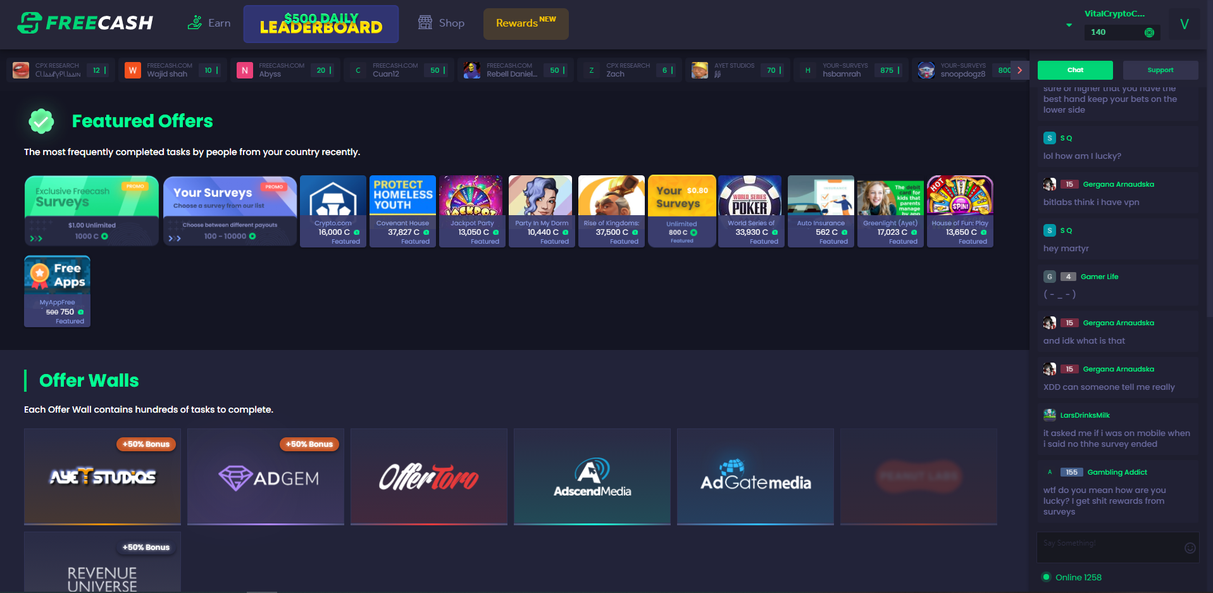Open the Covenant House featured offer
Viewport: 1213px width, 593px height.
[x=402, y=211]
